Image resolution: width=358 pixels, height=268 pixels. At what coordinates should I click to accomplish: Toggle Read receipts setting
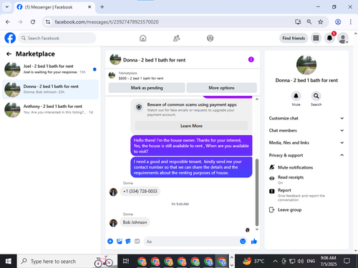pos(291,179)
